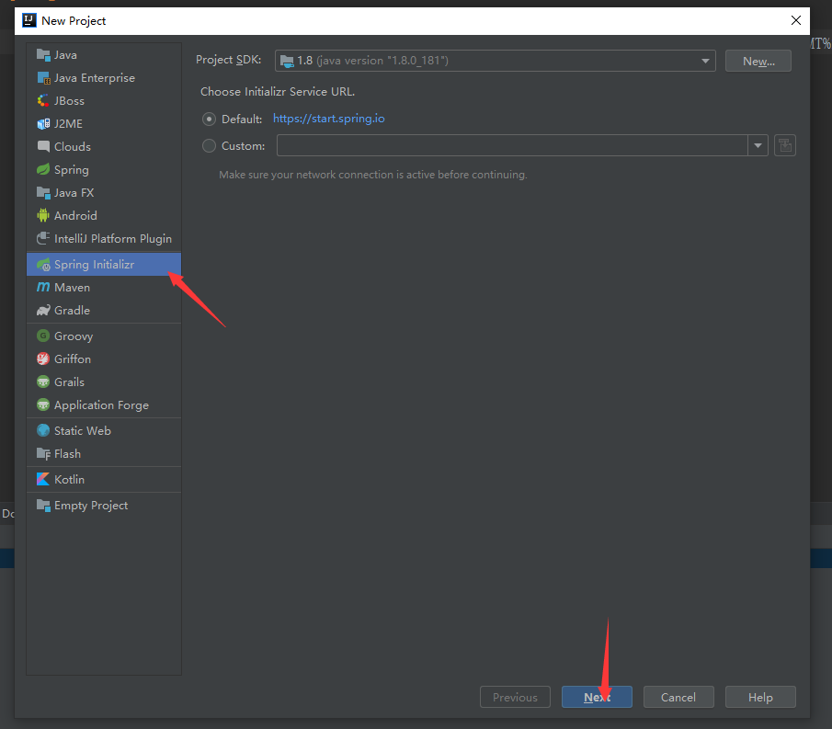This screenshot has width=832, height=729.
Task: Close the New Project dialog
Action: [x=796, y=21]
